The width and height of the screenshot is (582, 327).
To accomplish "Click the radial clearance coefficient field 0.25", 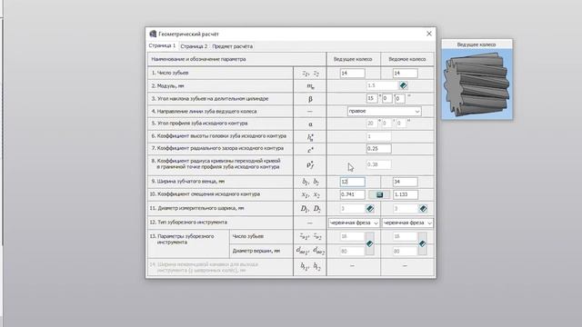I will click(x=378, y=149).
